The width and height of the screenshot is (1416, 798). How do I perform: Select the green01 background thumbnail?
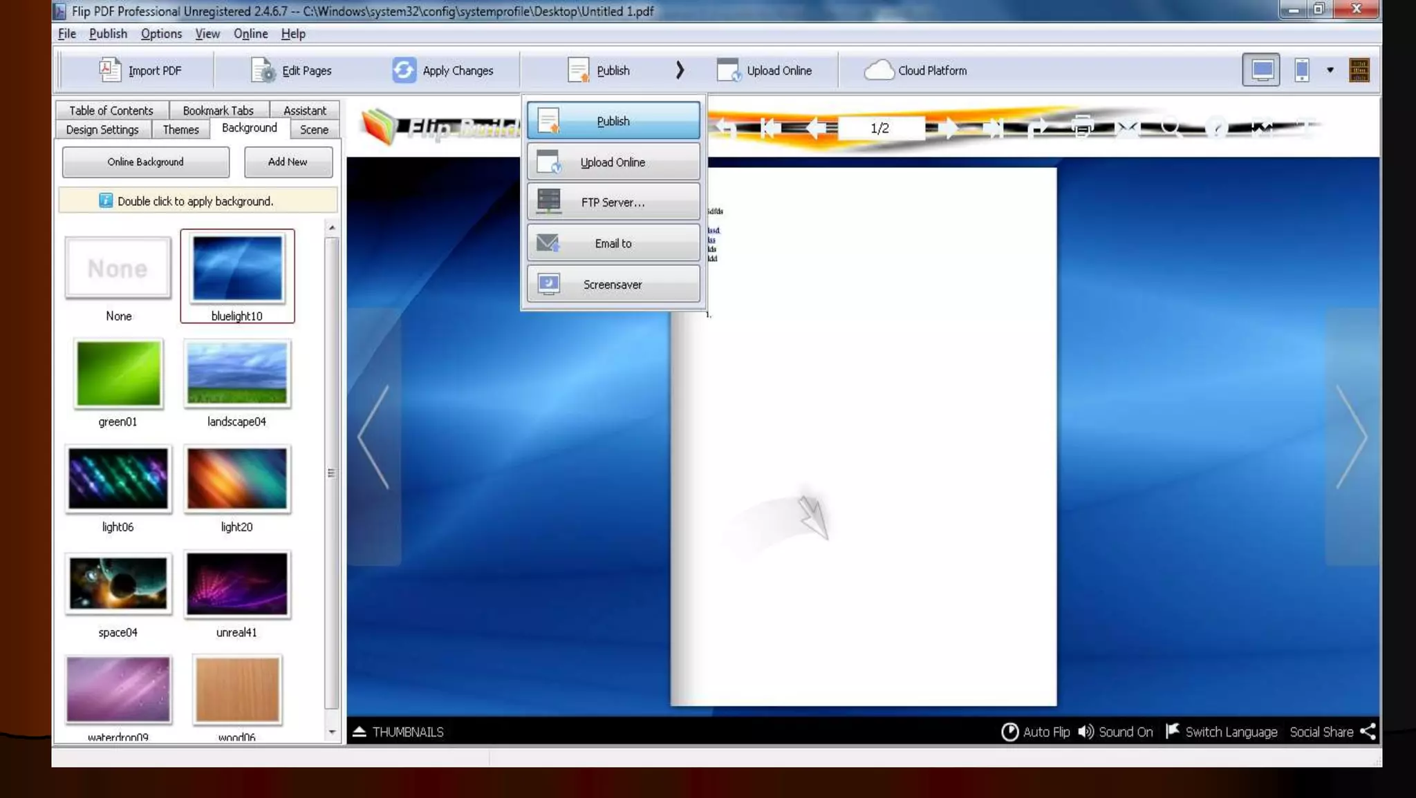point(118,374)
